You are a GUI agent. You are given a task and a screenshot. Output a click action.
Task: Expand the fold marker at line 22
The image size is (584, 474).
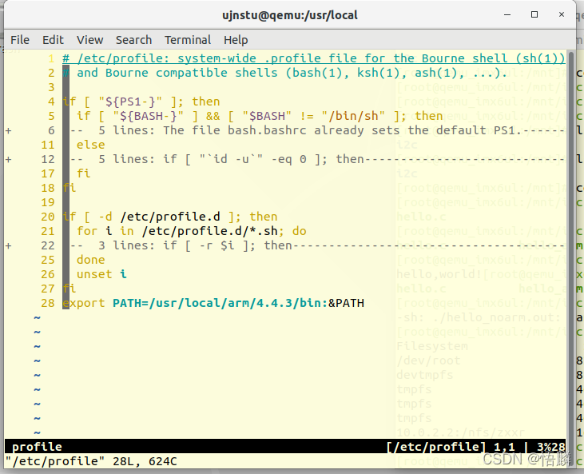pyautogui.click(x=8, y=246)
